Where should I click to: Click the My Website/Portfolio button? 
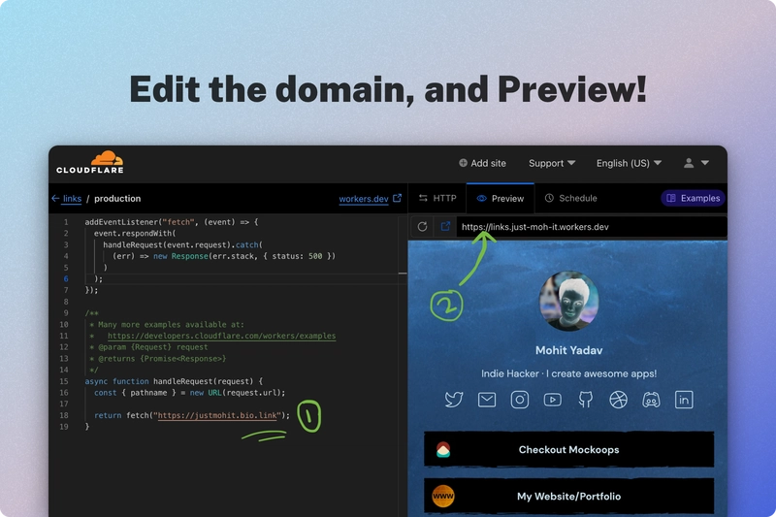tap(568, 497)
